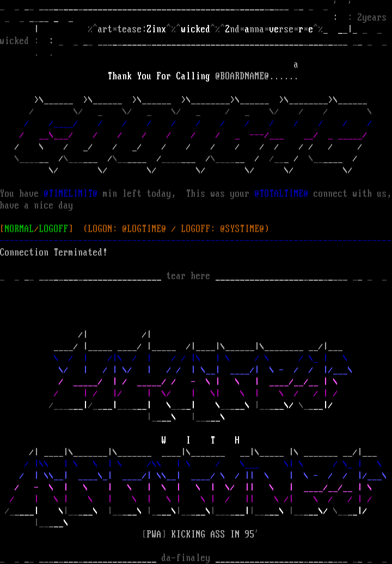Click the 'tear here' divider label
Viewport: 392px width, 564px height.
point(188,277)
